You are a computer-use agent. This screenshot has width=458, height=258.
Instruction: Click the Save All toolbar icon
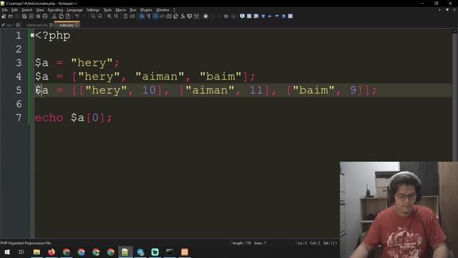coord(24,16)
